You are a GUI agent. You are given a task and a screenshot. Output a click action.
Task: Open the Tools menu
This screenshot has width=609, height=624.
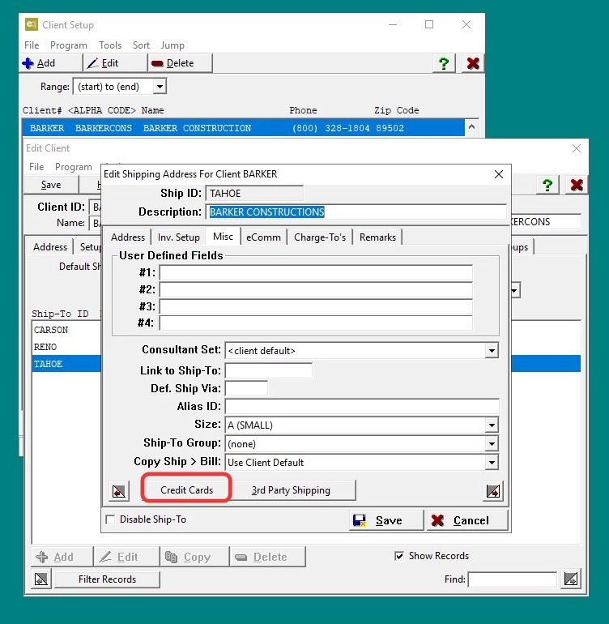110,45
